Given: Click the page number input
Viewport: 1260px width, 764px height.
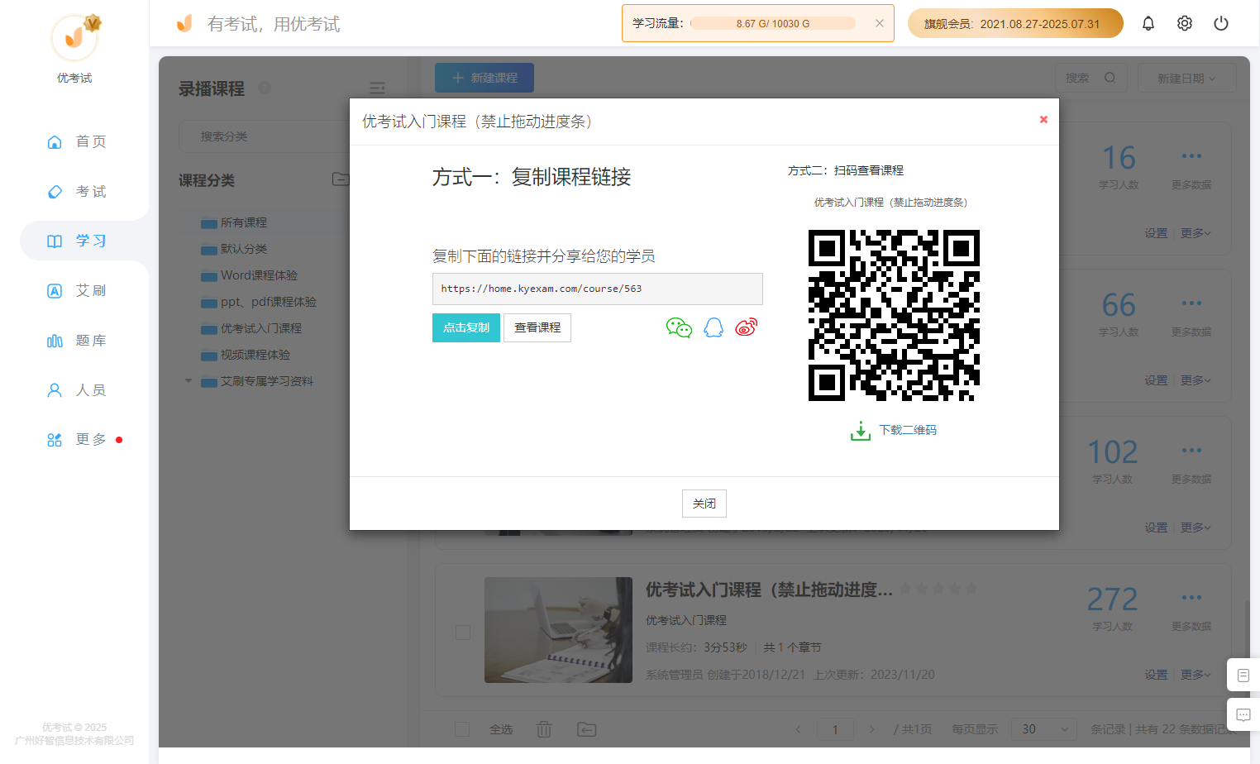Looking at the screenshot, I should (x=835, y=729).
